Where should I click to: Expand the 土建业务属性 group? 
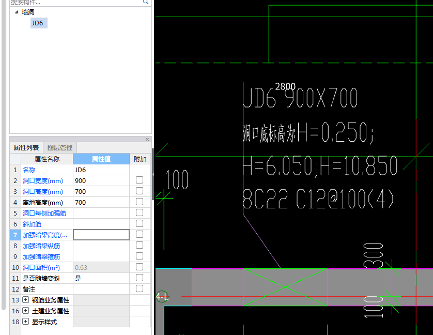tap(25, 310)
